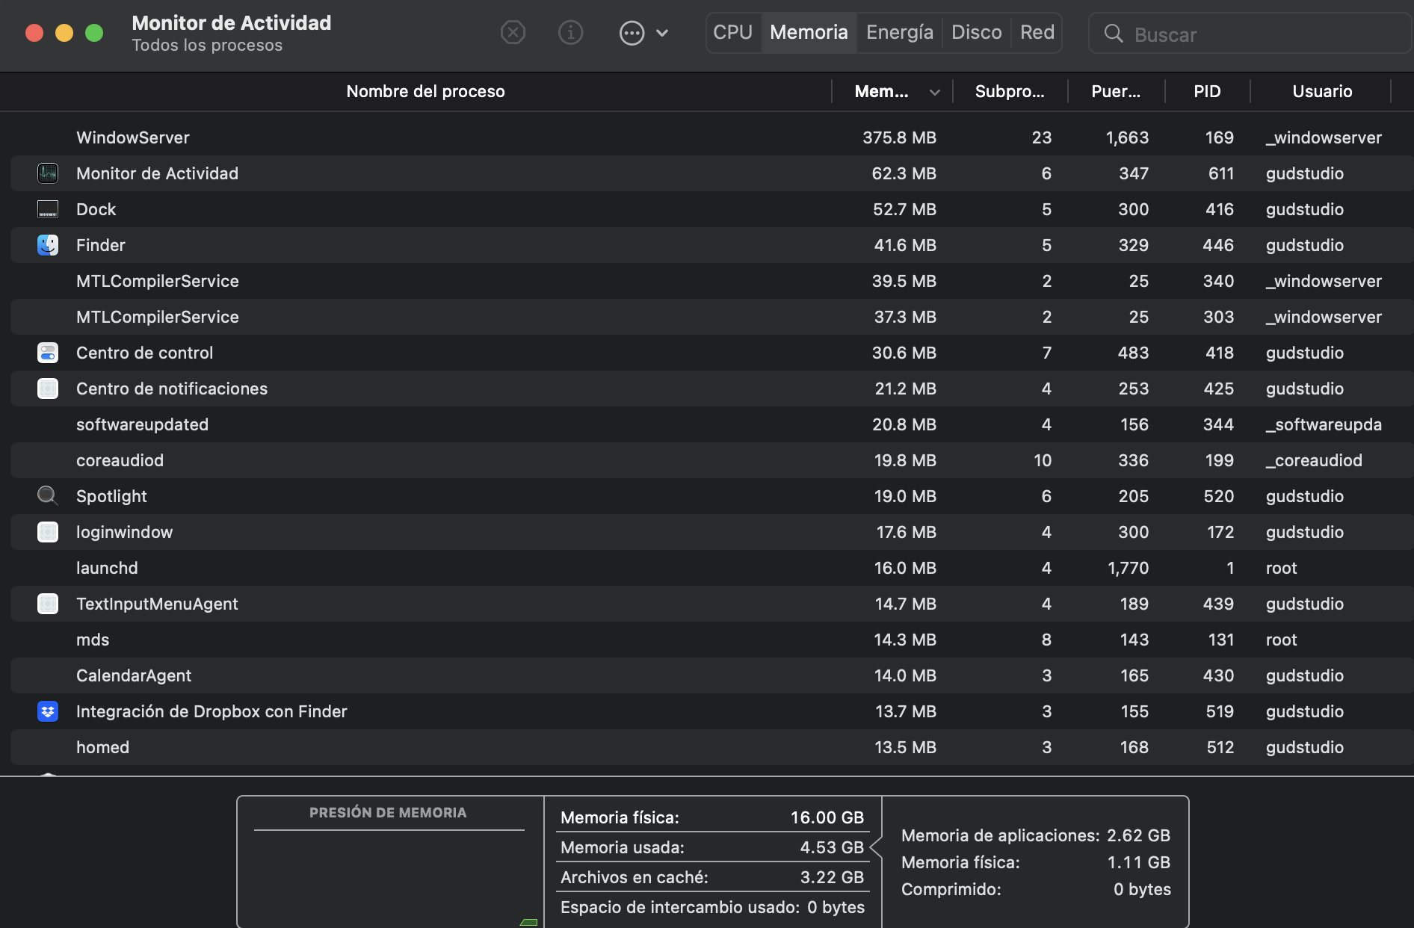
Task: Select the WindowServer process row
Action: (x=448, y=137)
